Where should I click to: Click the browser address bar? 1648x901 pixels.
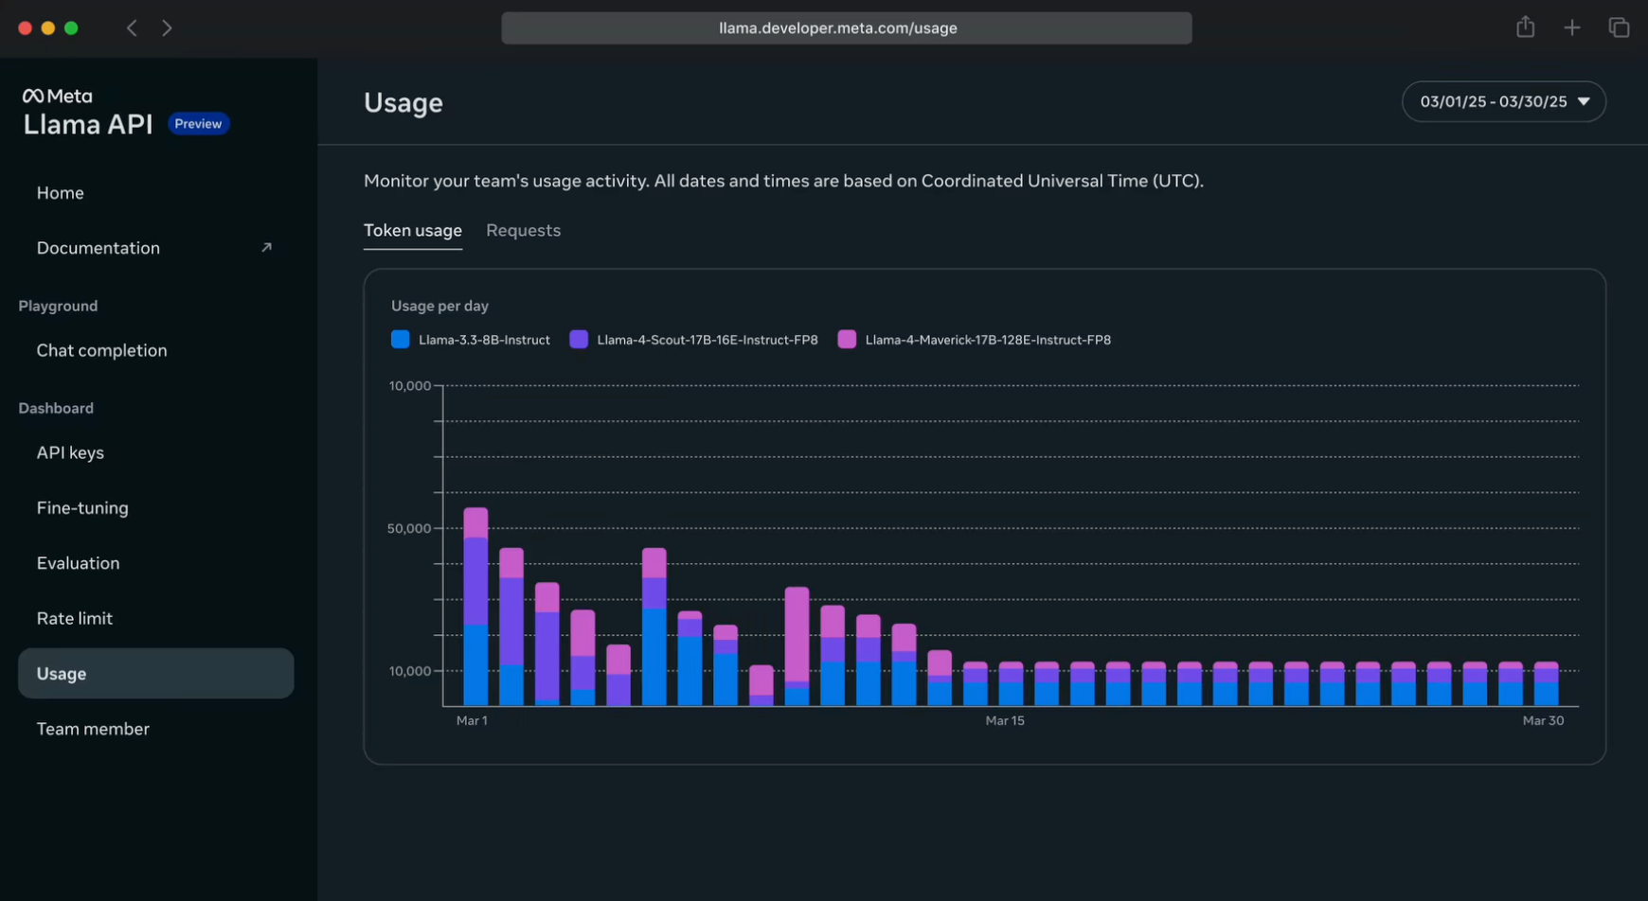tap(846, 28)
